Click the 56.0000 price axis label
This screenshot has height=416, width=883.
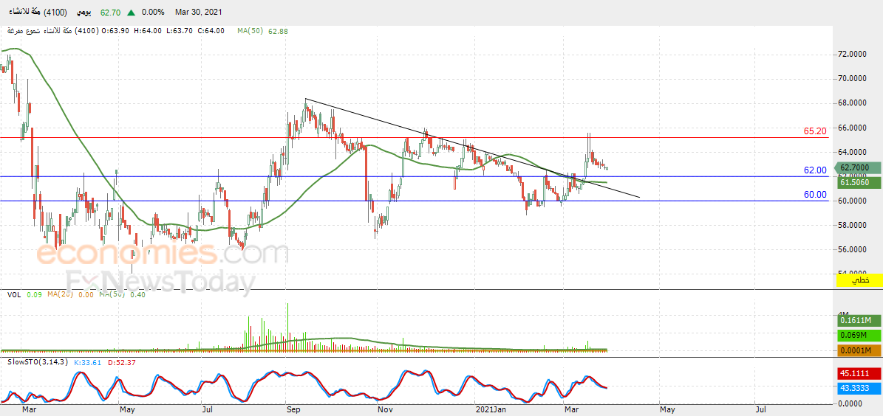pyautogui.click(x=852, y=249)
